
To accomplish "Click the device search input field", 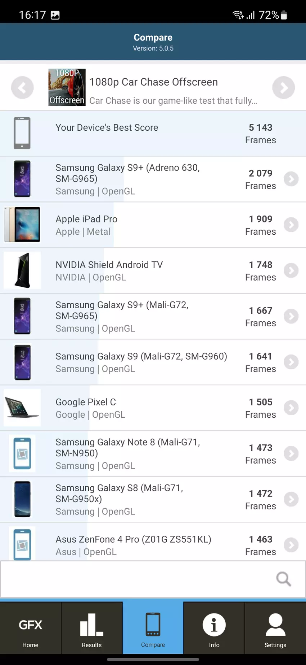I will click(x=137, y=579).
